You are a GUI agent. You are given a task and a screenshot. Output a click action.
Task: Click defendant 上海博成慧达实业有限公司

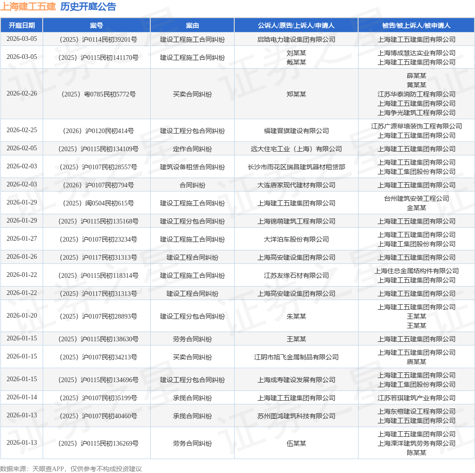416,53
